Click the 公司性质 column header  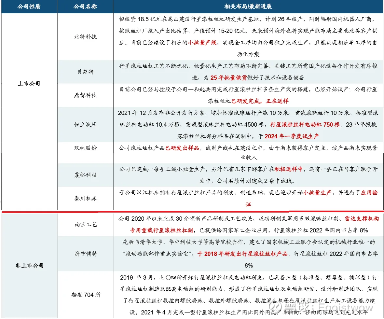(29, 7)
